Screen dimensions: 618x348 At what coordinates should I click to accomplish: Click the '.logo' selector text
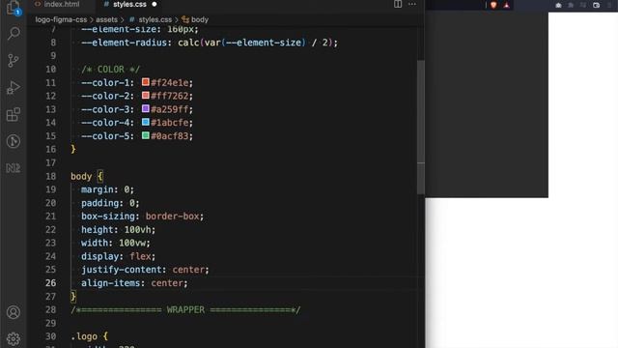(84, 336)
